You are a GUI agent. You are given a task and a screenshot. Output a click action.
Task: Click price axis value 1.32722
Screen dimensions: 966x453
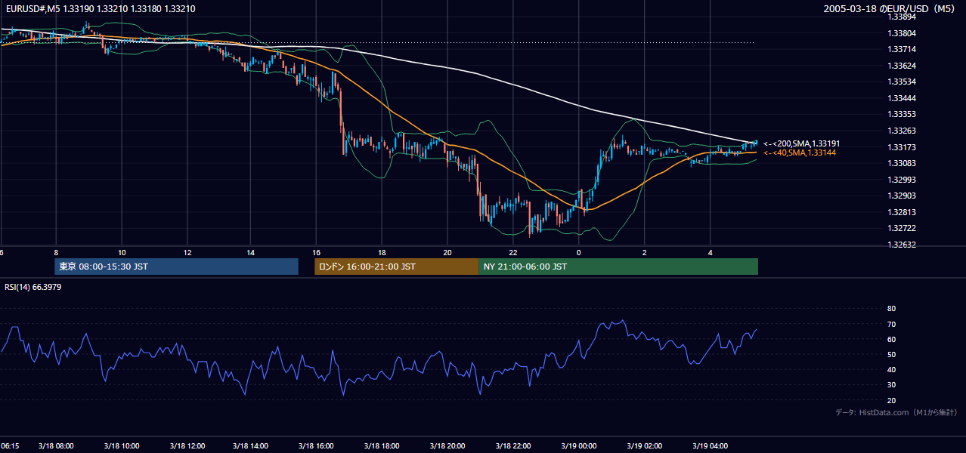tap(901, 228)
